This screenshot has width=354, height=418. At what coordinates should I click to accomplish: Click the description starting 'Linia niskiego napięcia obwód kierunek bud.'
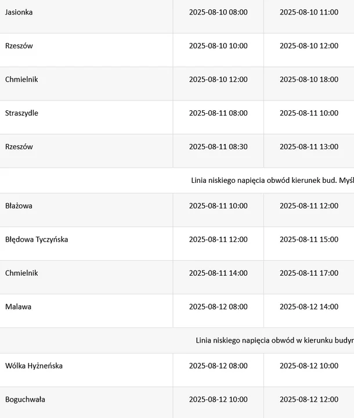(x=272, y=181)
